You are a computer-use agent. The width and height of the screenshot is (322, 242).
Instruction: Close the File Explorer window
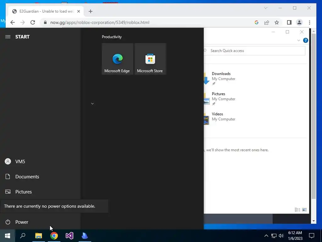(302, 32)
